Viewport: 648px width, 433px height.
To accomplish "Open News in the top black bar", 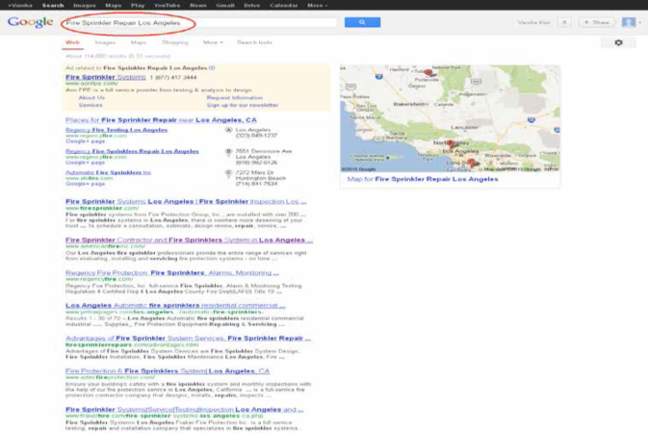I will pos(198,6).
